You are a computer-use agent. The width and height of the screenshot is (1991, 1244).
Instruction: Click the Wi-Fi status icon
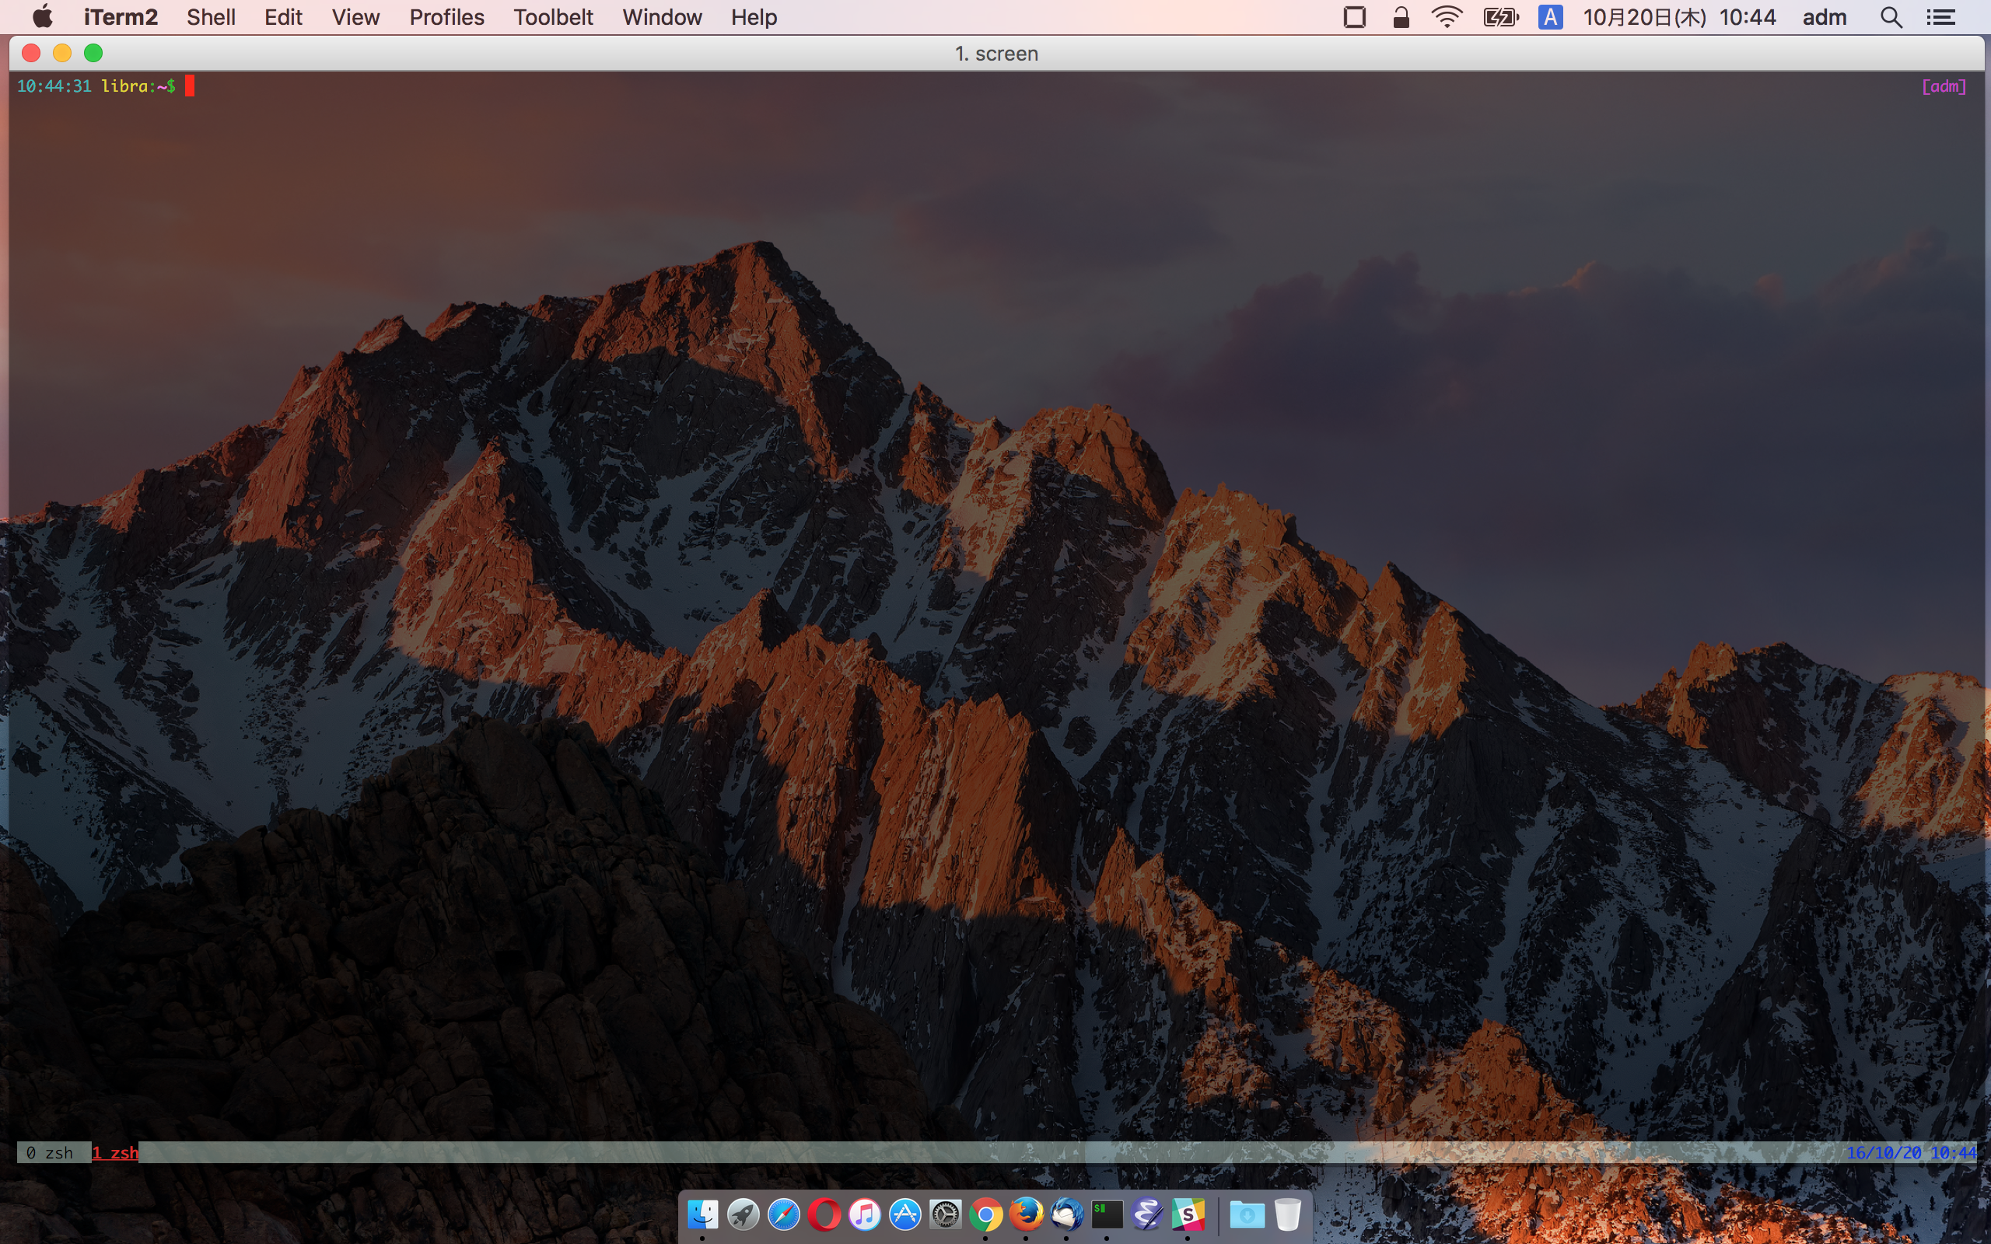click(x=1447, y=17)
